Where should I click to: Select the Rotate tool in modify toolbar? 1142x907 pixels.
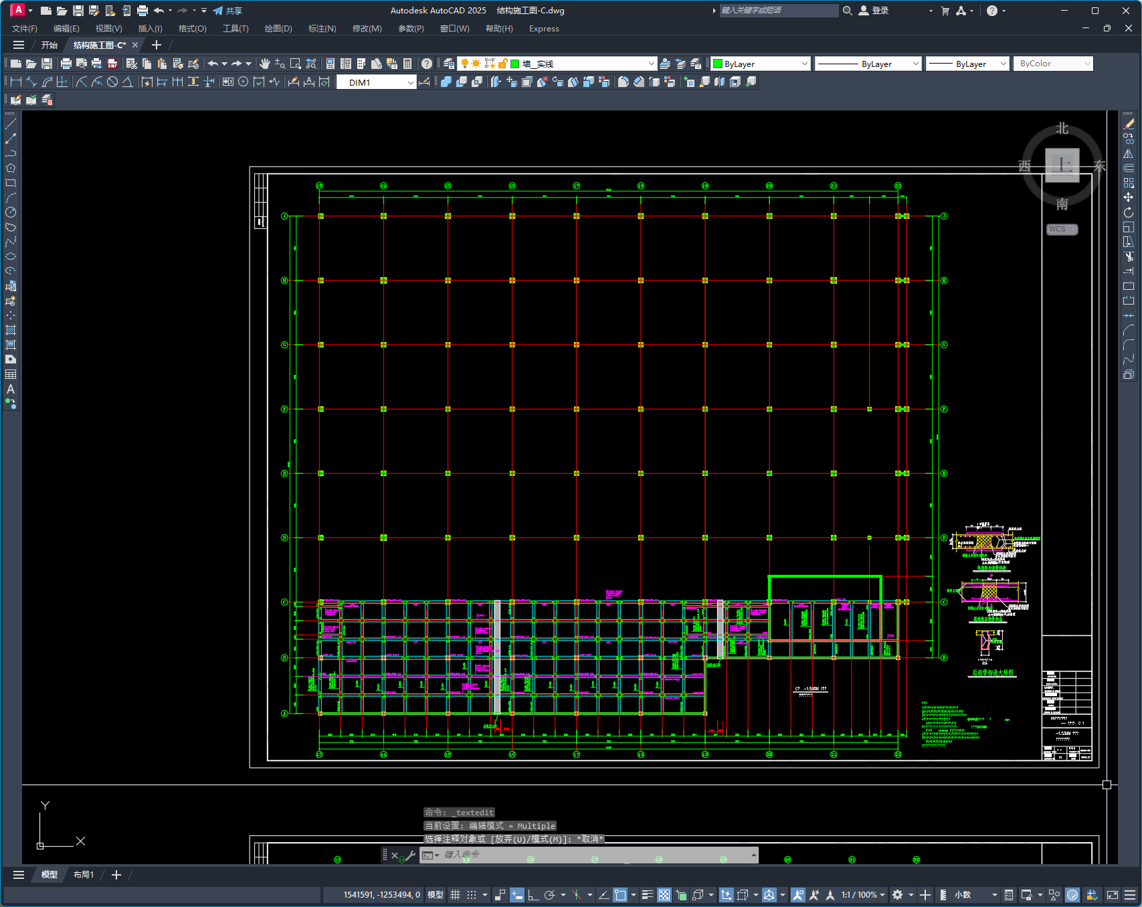tap(1129, 212)
